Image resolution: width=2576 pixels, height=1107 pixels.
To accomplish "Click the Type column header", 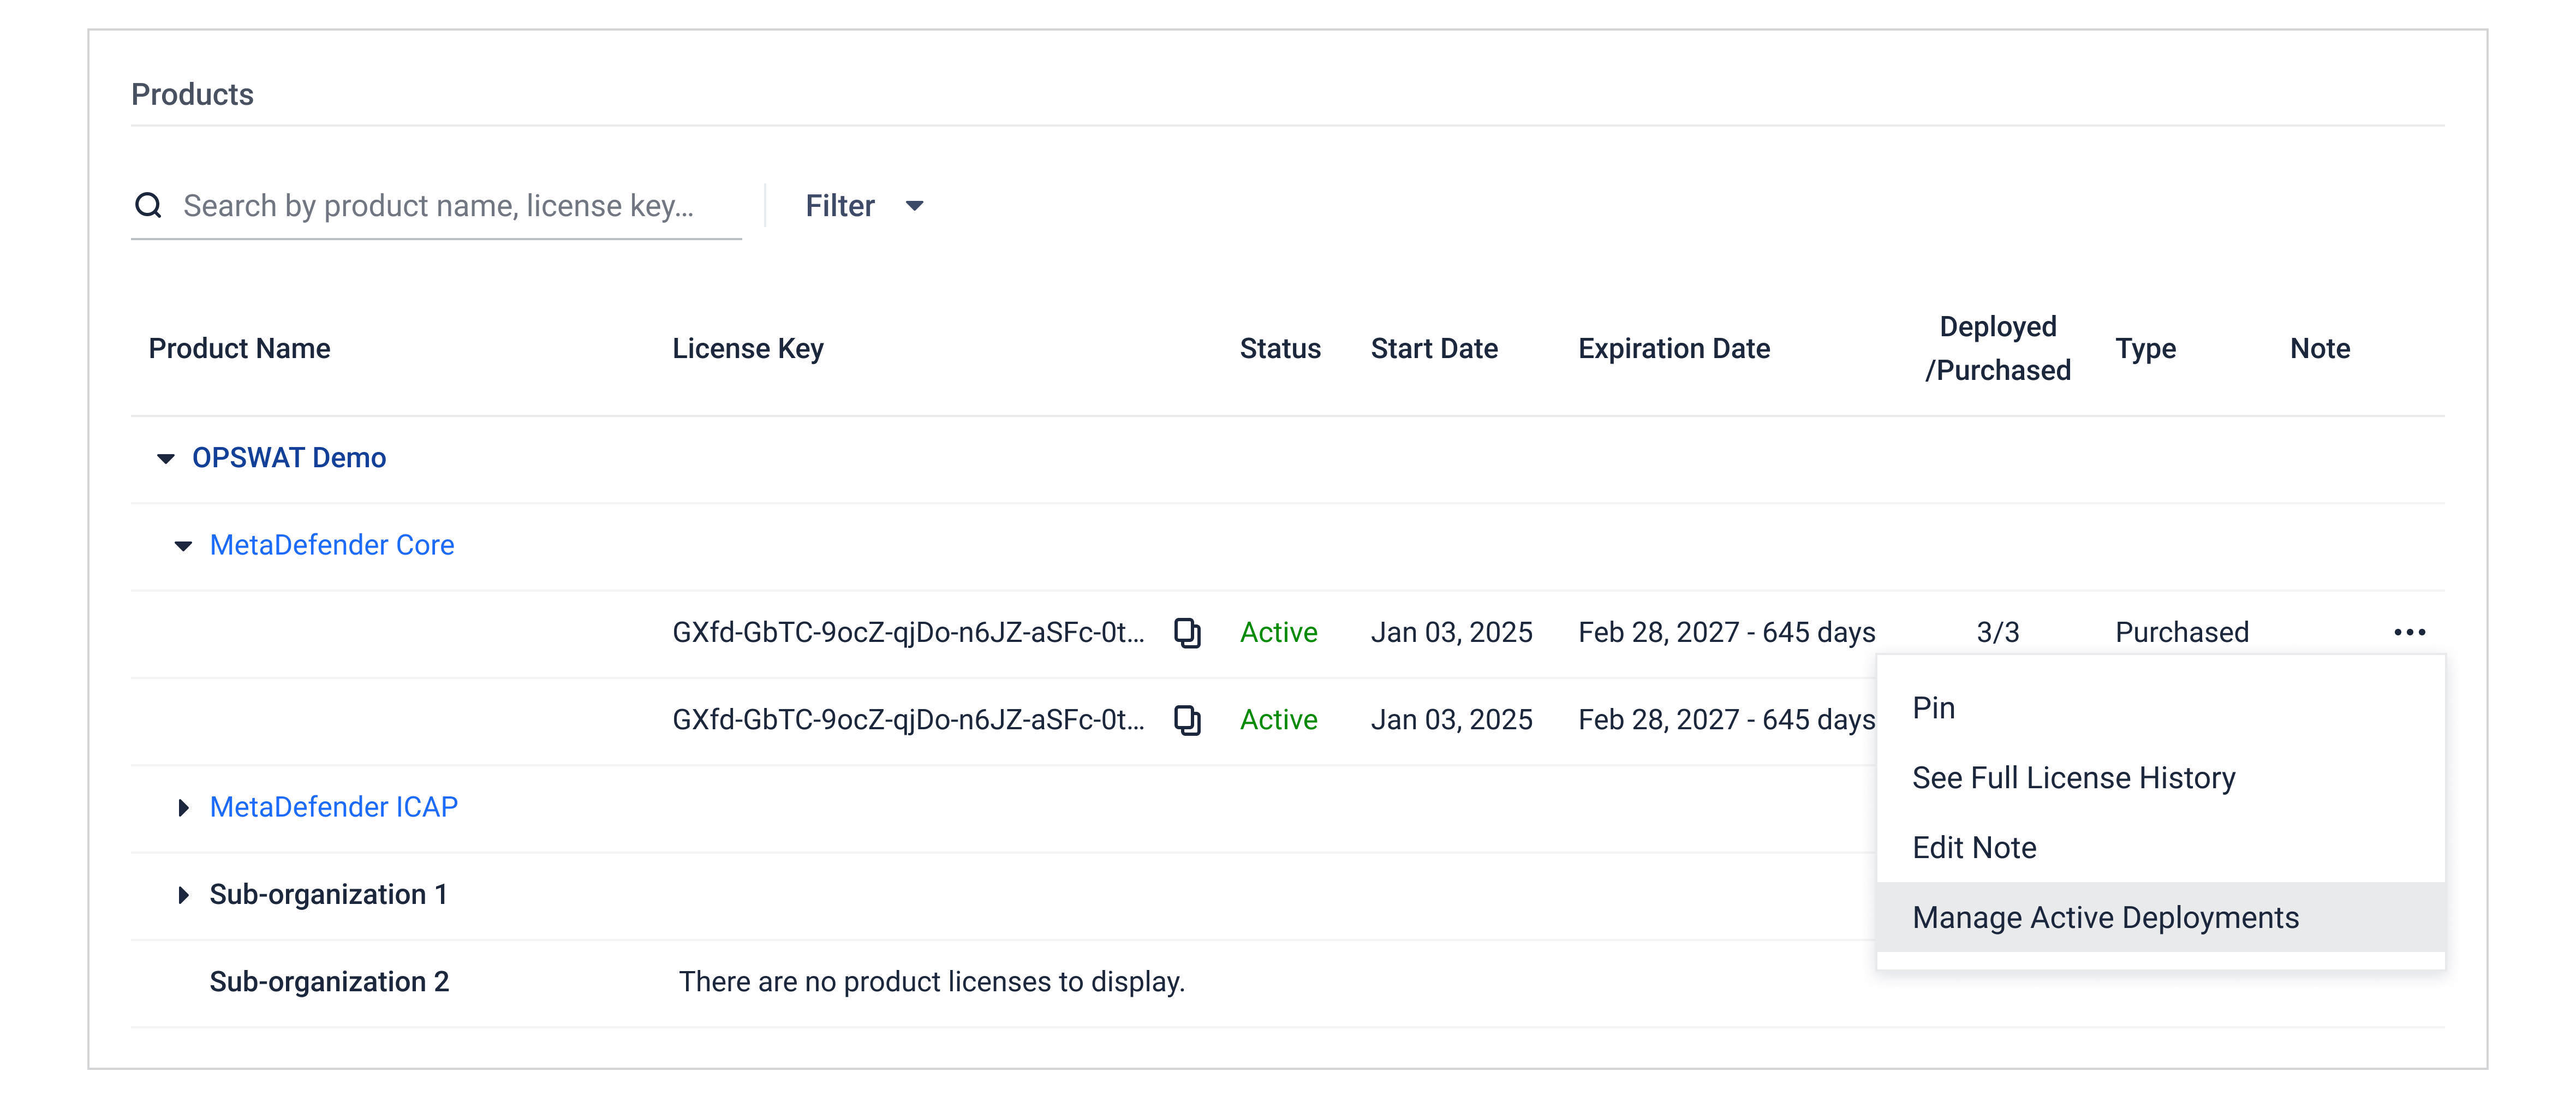I will (2145, 349).
